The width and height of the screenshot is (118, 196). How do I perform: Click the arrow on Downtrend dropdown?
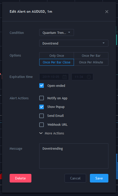(x=104, y=43)
